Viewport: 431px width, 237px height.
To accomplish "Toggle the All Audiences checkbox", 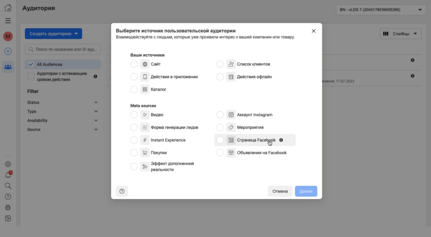I will coord(31,64).
